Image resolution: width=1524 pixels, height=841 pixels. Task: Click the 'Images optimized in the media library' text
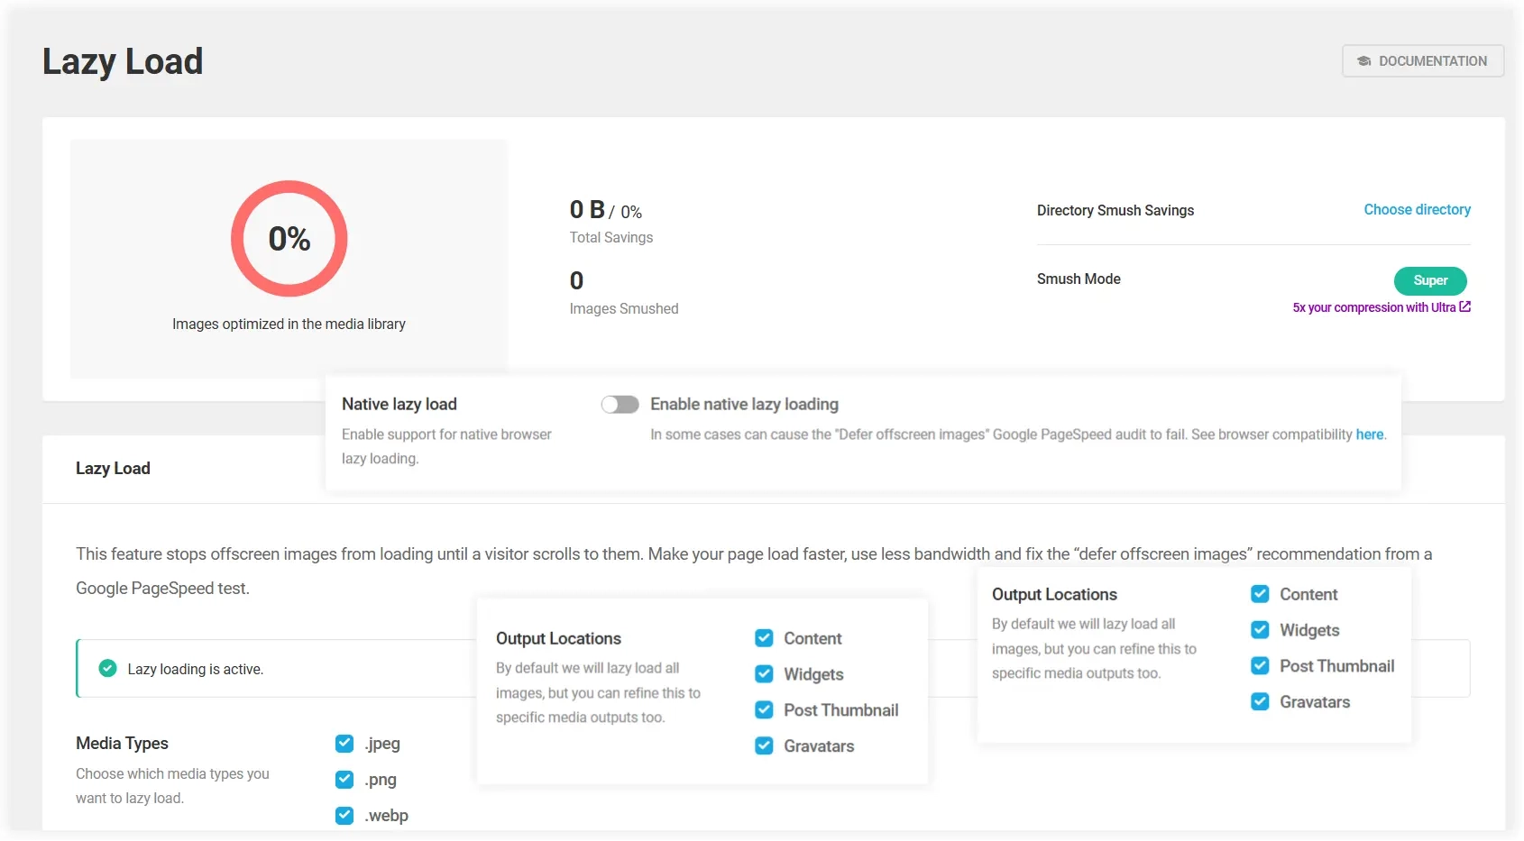289,324
